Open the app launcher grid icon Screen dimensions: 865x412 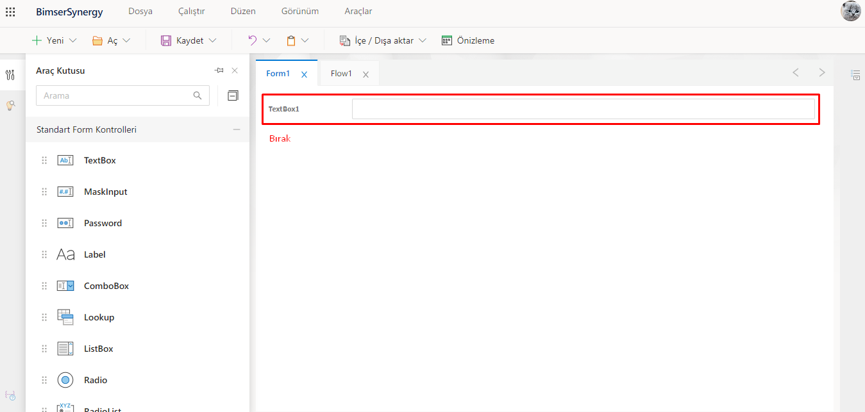[10, 12]
